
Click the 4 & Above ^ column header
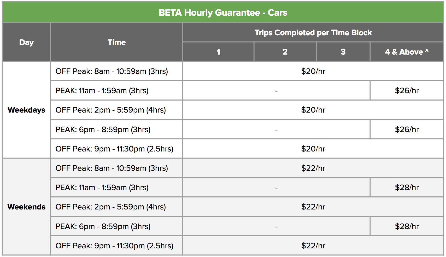tap(407, 52)
